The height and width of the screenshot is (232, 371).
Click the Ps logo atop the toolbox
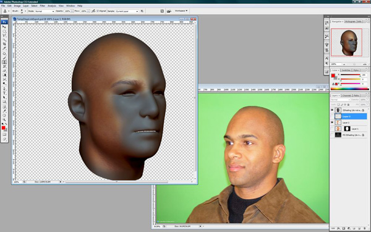click(4, 22)
